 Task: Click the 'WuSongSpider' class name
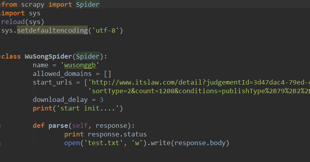48,57
